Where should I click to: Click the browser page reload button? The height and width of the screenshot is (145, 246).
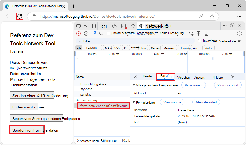(x=20, y=16)
